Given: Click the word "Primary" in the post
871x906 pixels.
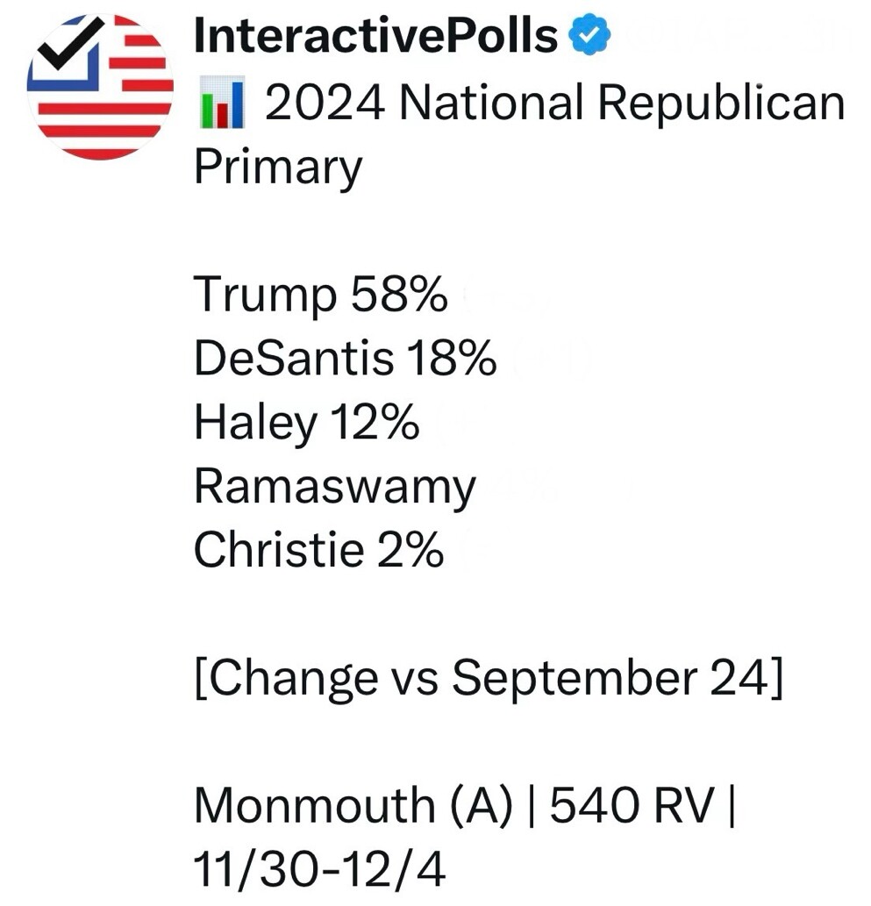Looking at the screenshot, I should [x=278, y=168].
